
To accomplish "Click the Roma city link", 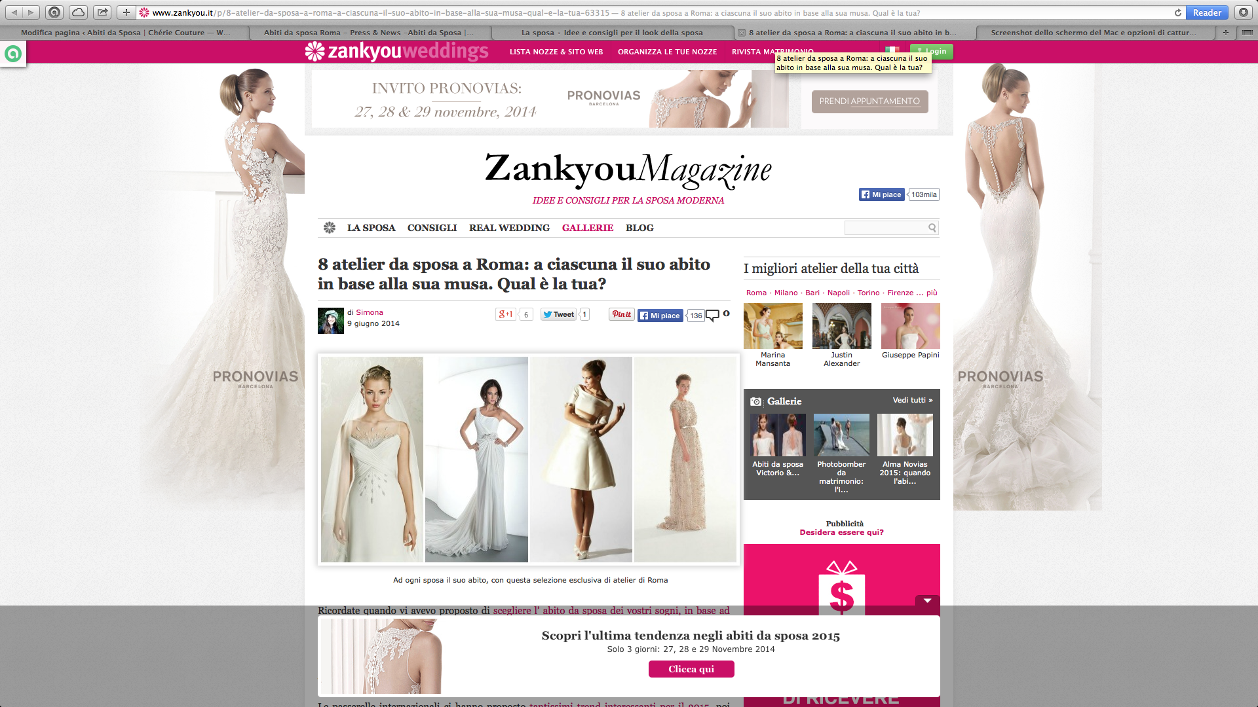I will click(756, 293).
